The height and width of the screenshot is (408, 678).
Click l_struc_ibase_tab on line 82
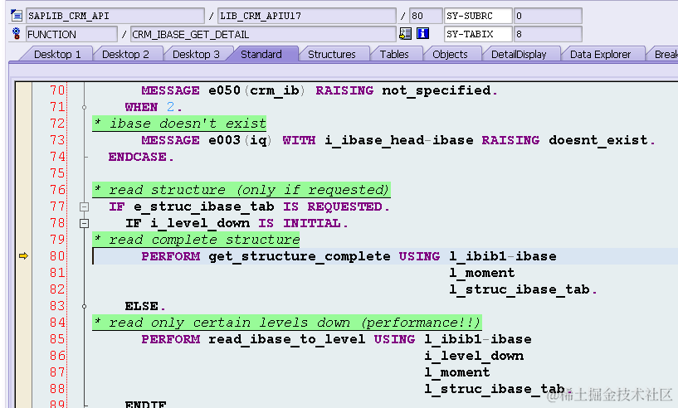pyautogui.click(x=519, y=289)
